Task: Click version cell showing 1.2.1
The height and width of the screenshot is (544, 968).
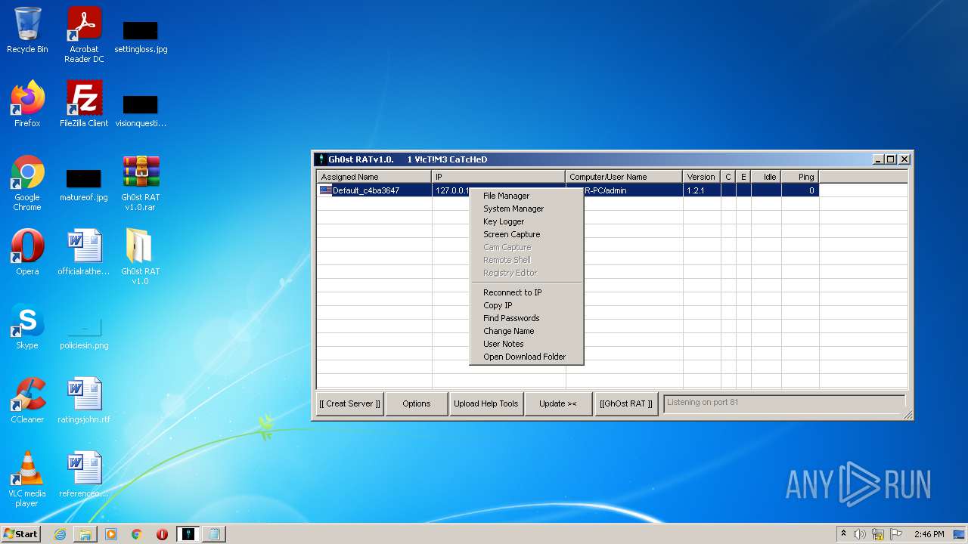Action: (x=695, y=190)
